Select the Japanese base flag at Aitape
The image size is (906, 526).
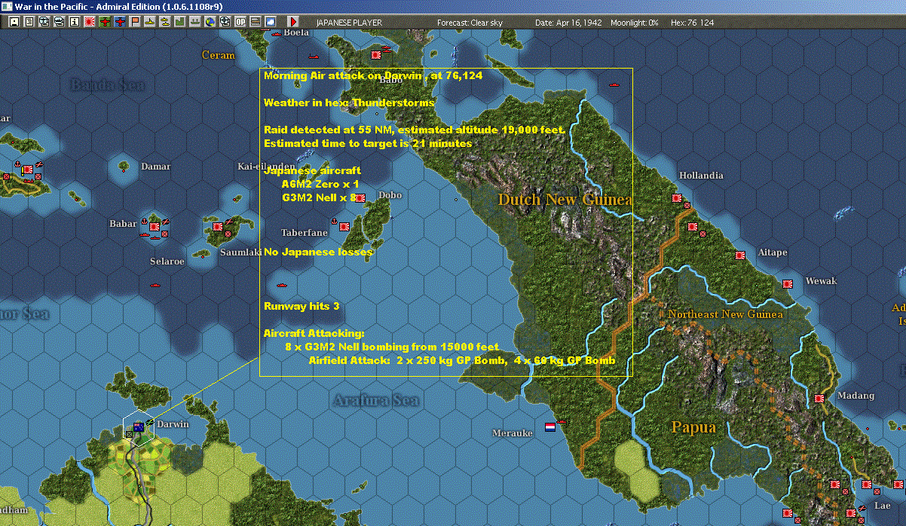click(740, 255)
